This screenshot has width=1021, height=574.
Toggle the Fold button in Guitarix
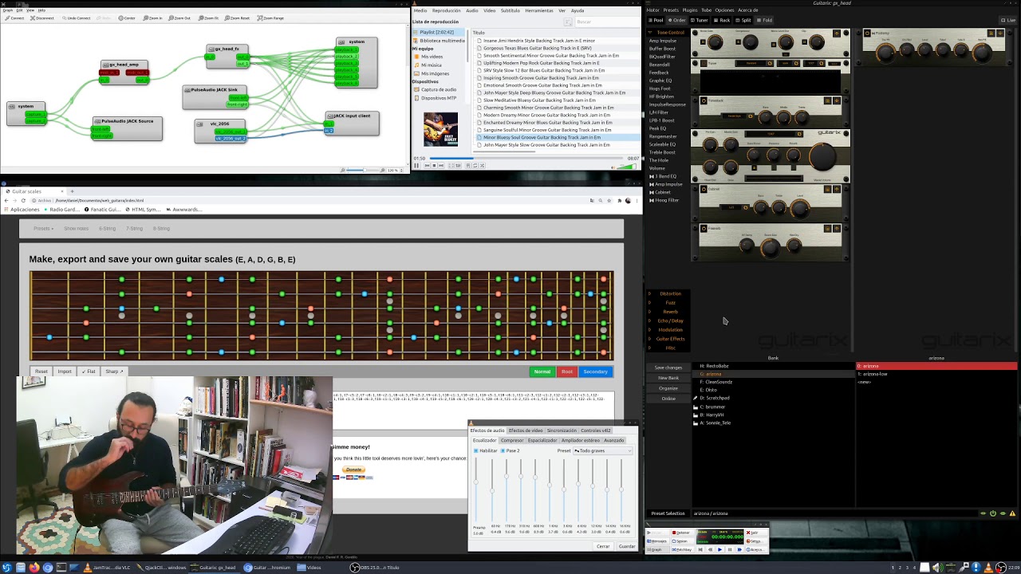[x=764, y=20]
